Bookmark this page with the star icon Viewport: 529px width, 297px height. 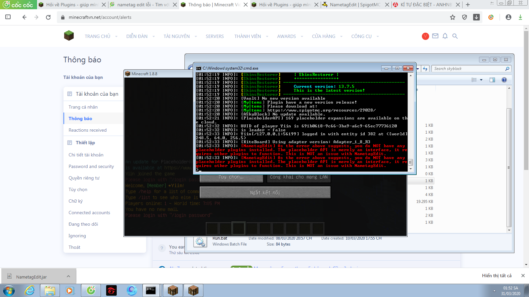click(x=453, y=17)
